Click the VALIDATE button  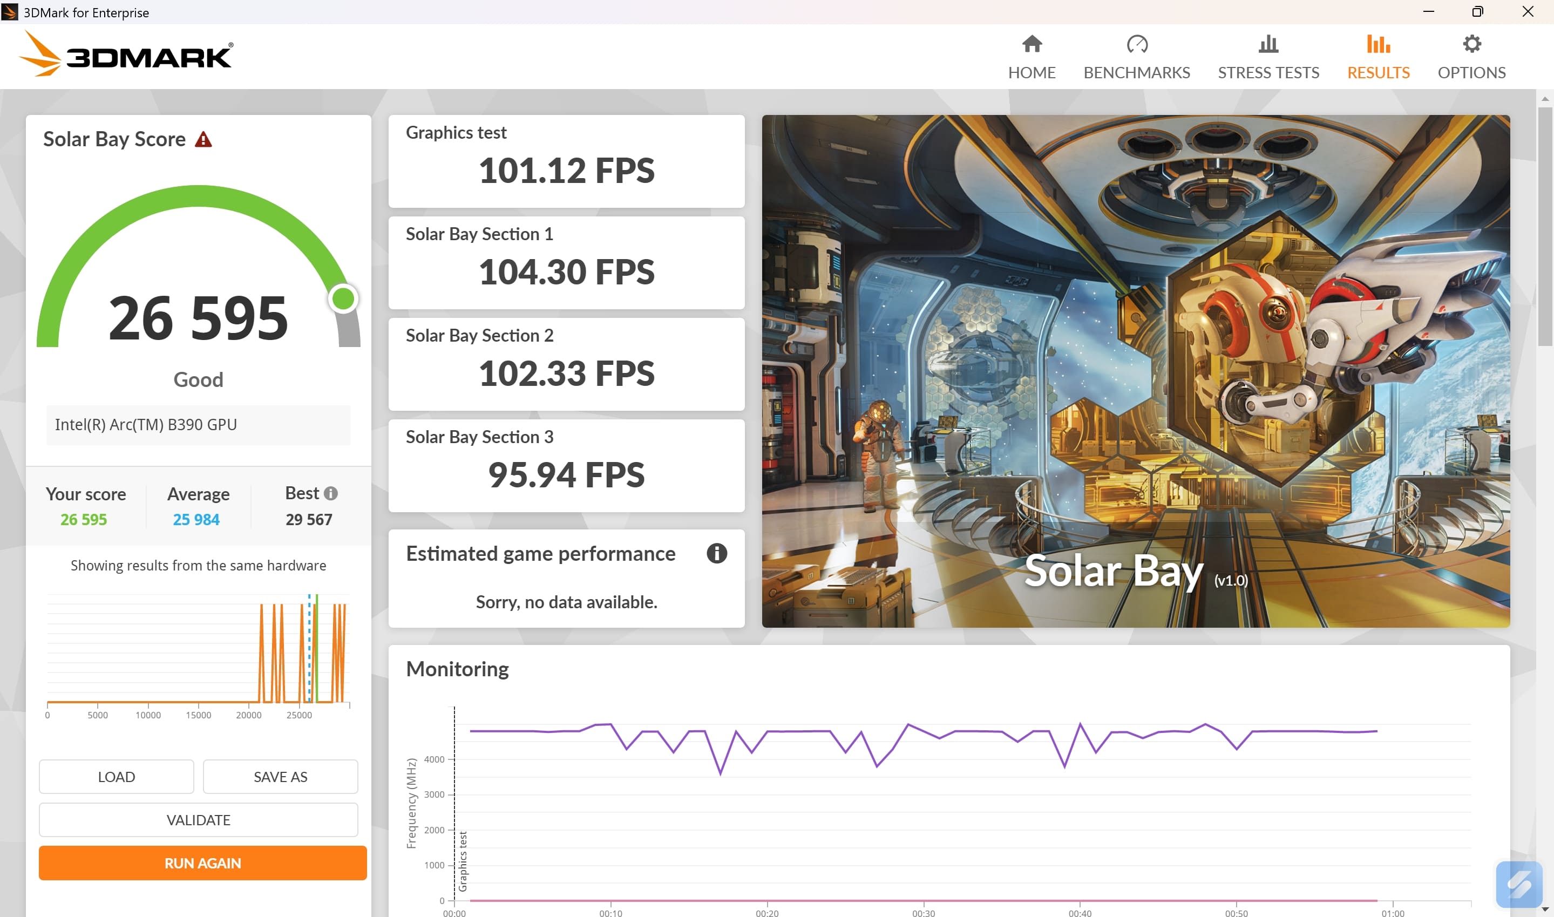pos(198,820)
